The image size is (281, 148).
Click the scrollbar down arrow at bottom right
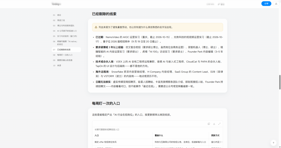pos(280,147)
